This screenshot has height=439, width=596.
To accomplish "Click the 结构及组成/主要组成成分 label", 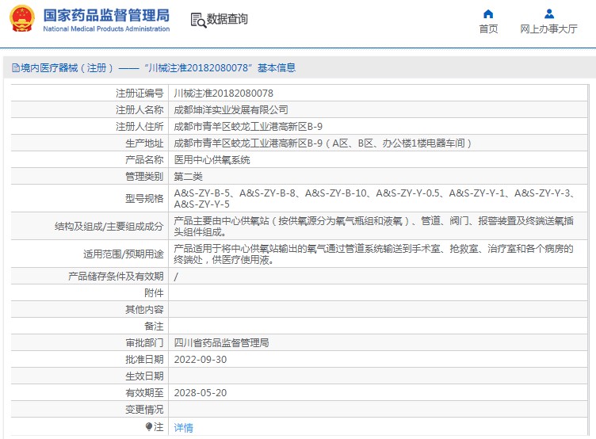I will click(x=109, y=227).
